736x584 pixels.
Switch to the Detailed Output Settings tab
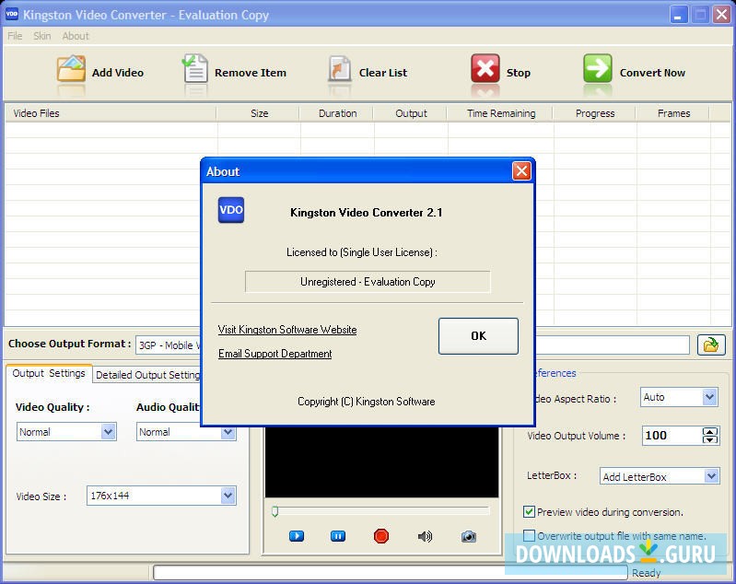147,375
